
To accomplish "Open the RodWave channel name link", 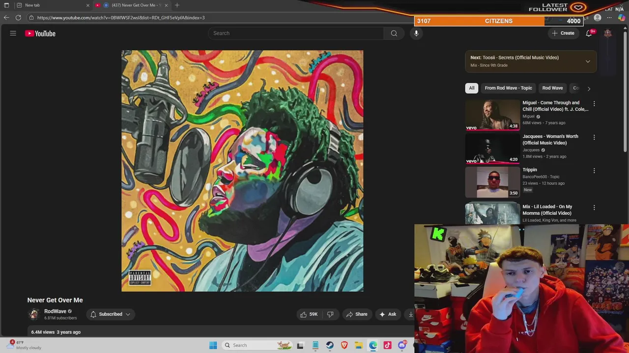I will click(x=55, y=311).
